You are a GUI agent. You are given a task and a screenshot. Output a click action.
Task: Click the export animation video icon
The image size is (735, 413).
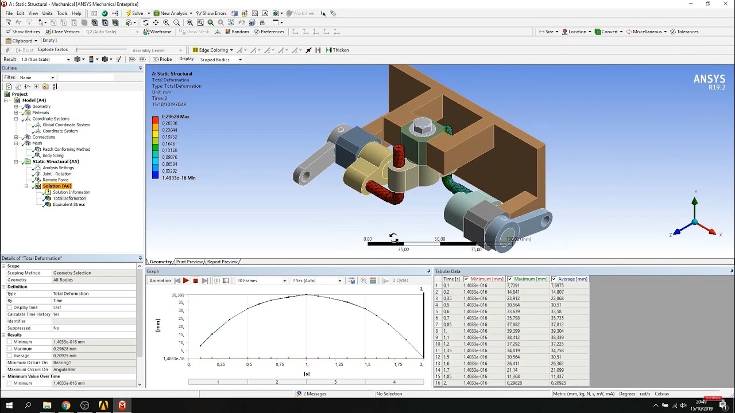(x=352, y=280)
